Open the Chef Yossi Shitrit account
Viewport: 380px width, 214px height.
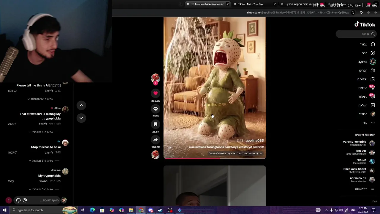pos(359,171)
